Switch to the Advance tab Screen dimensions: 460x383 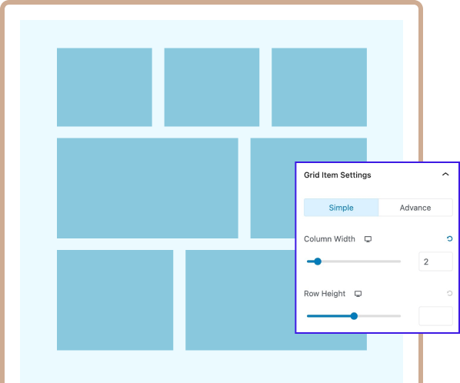pyautogui.click(x=415, y=208)
